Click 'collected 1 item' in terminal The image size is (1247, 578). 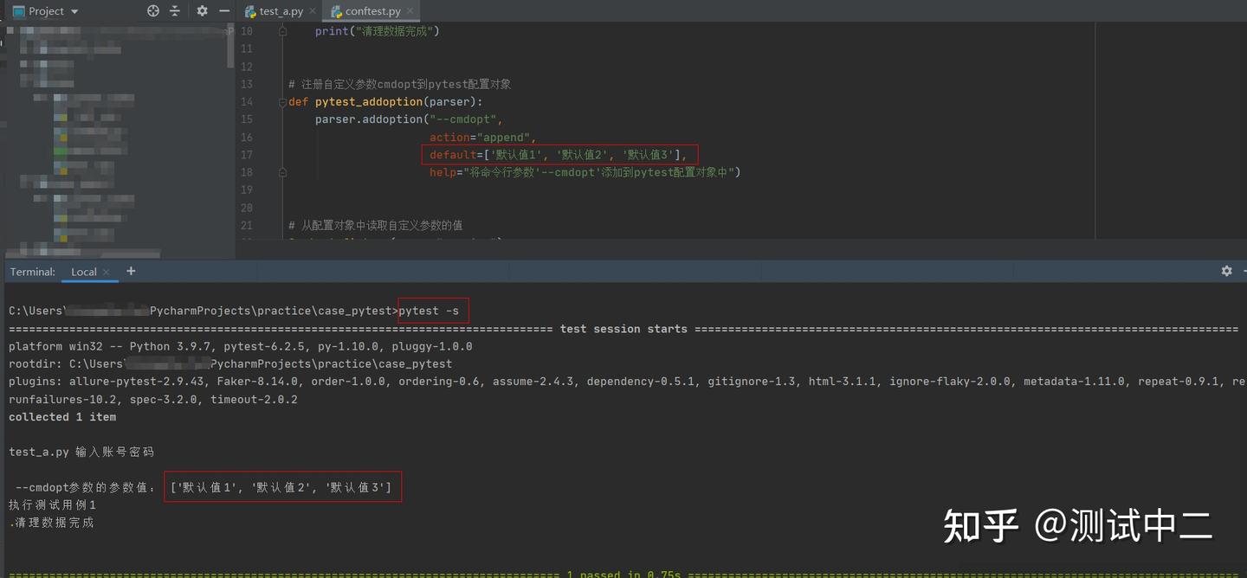pos(62,417)
